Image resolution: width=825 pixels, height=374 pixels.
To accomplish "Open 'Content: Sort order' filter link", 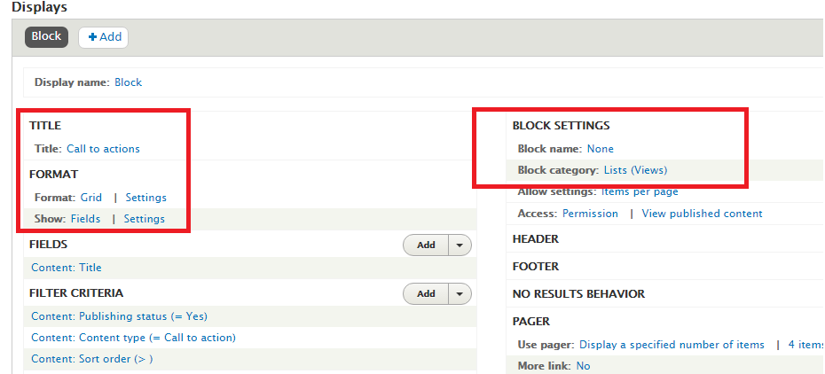I will click(x=92, y=359).
